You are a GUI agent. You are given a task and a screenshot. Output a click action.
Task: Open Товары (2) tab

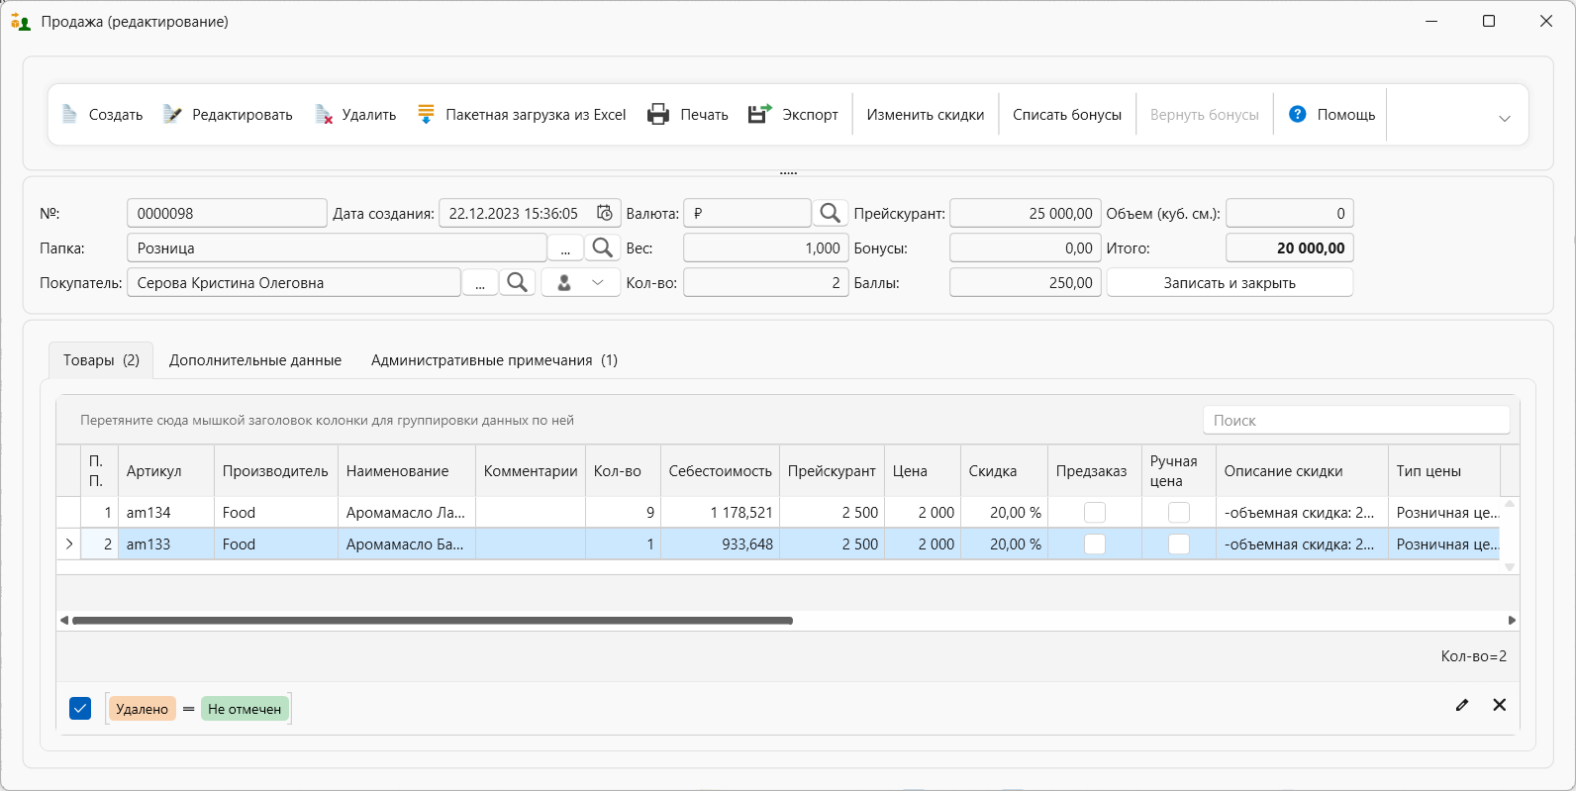click(x=101, y=360)
